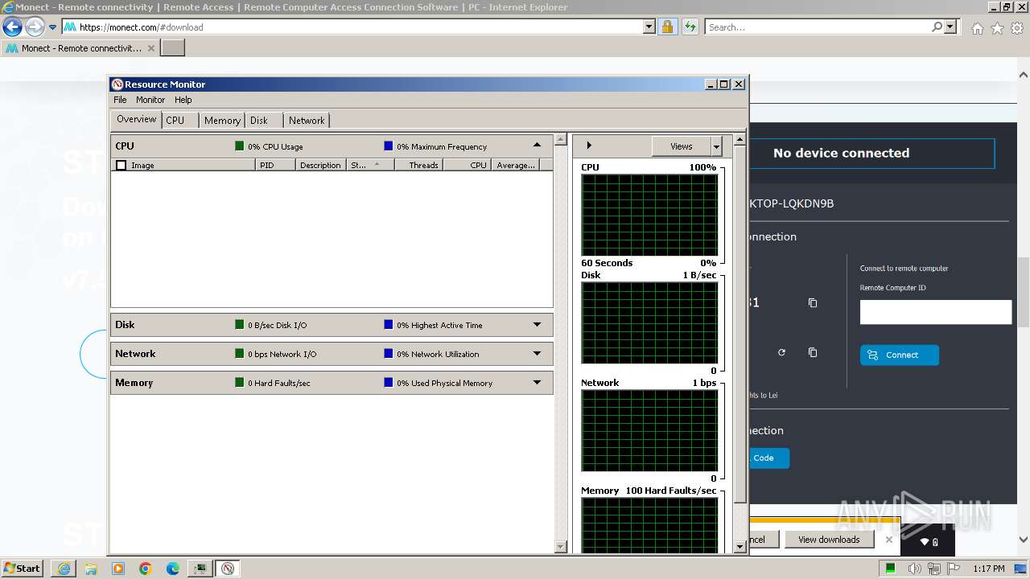Expand the Disk section
Viewport: 1030px width, 579px height.
click(537, 325)
